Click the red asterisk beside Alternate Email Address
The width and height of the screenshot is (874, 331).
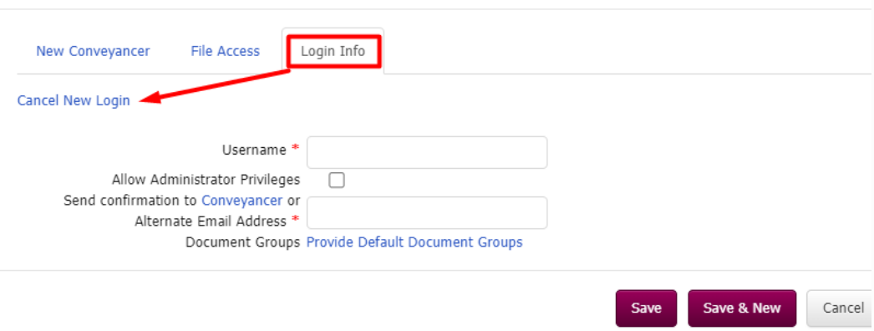point(296,220)
